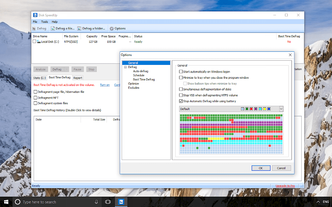Close the Options dialog
Image resolution: width=332 pixels, height=207 pixels.
(x=290, y=55)
